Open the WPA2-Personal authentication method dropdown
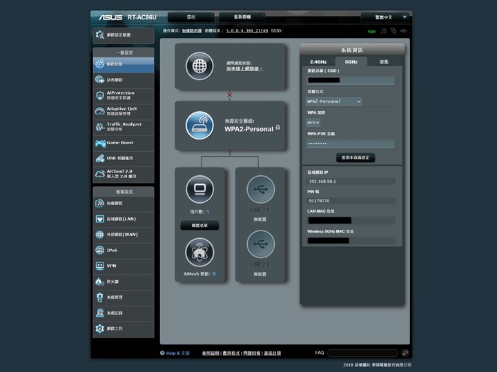497x372 pixels. coord(333,101)
